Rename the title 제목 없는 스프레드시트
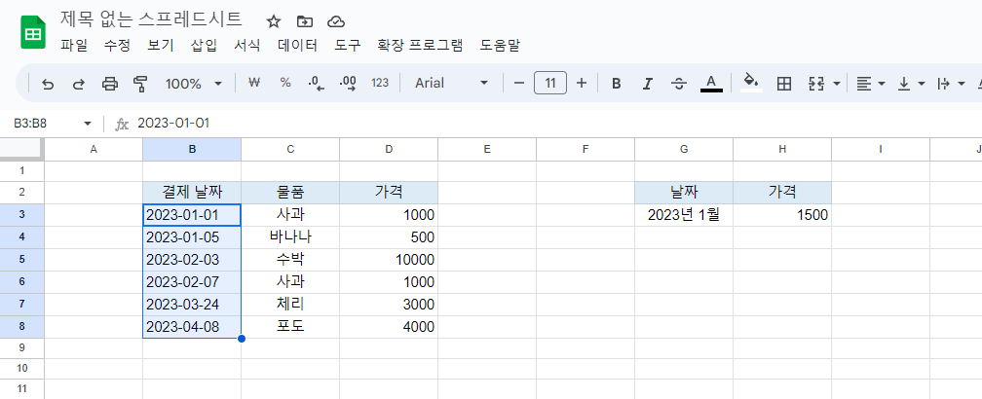 151,18
